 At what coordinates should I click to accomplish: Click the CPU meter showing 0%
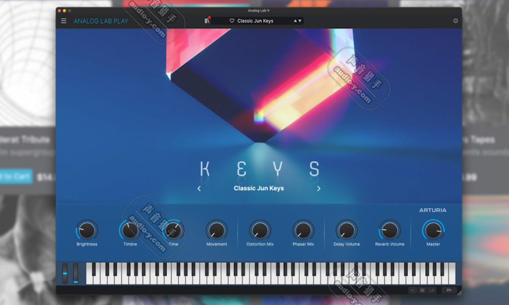tap(448, 290)
